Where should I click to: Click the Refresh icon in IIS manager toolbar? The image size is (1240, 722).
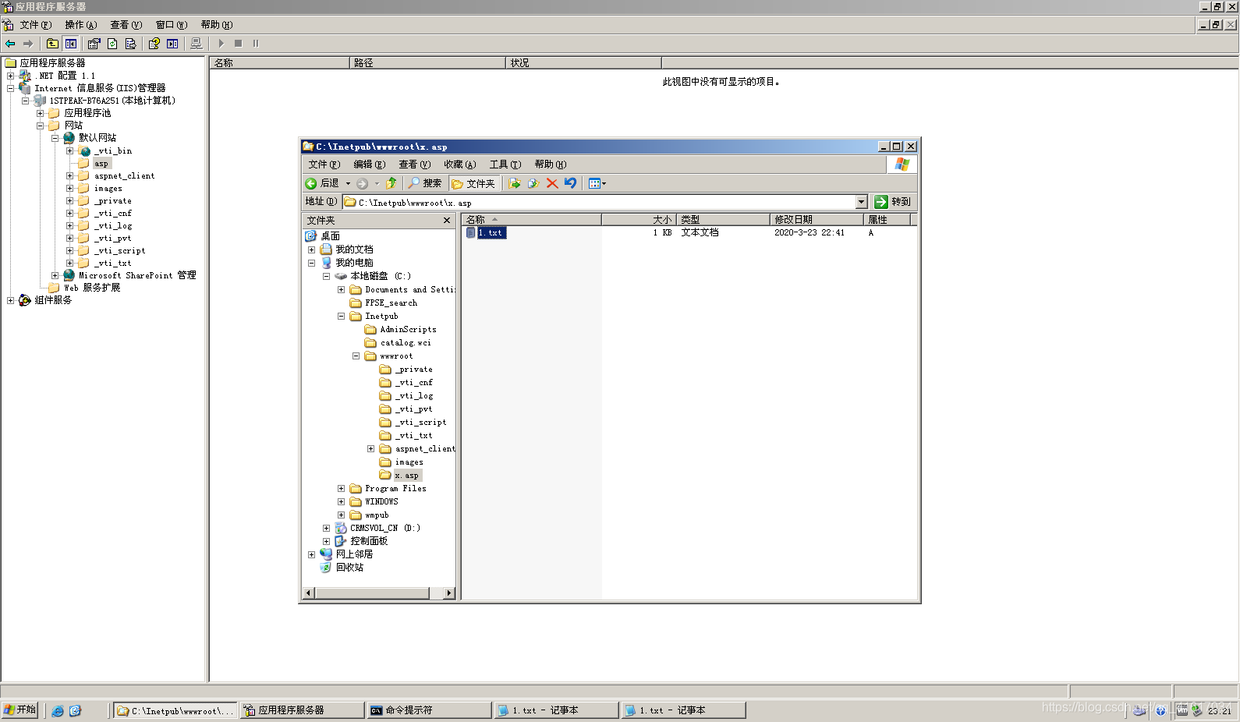pyautogui.click(x=112, y=44)
